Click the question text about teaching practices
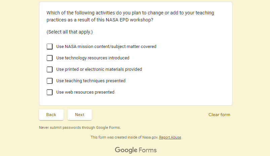Viewport: 270px width, 156px height. pyautogui.click(x=130, y=16)
